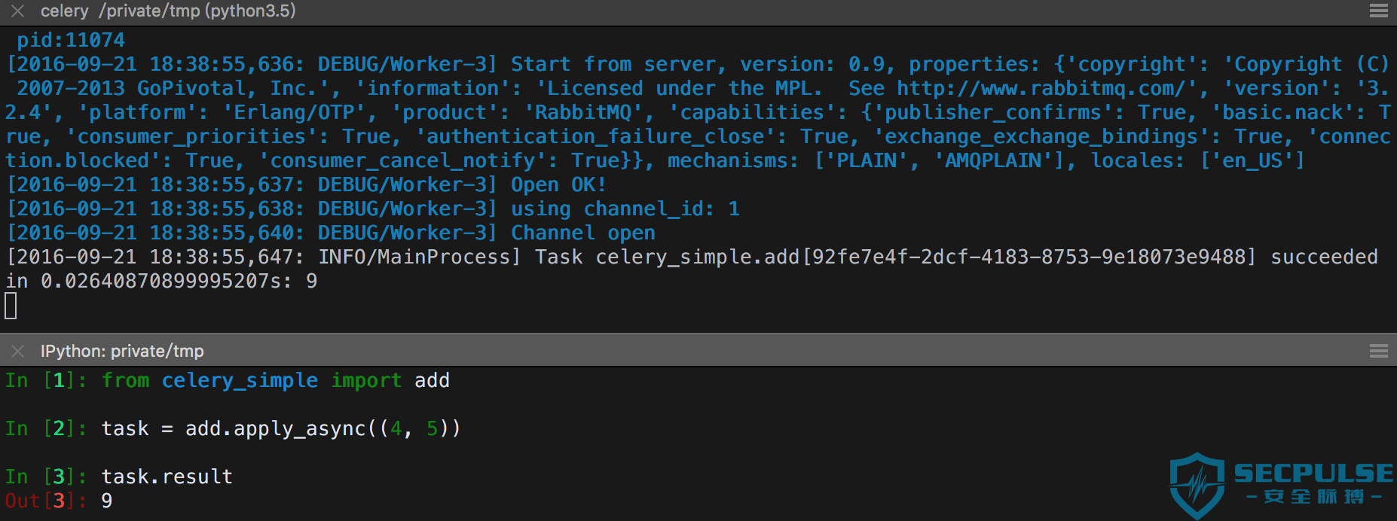Viewport: 1397px width, 521px height.
Task: Select the celery /private/tmp (python3.5) title
Action: tap(168, 11)
